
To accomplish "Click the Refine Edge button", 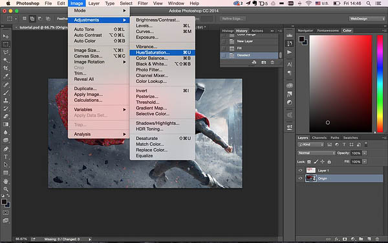I will click(233, 19).
